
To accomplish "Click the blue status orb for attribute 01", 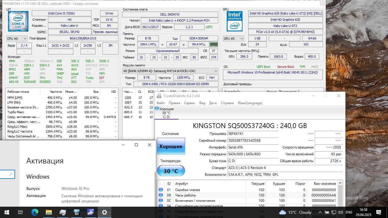I will tap(161, 190).
